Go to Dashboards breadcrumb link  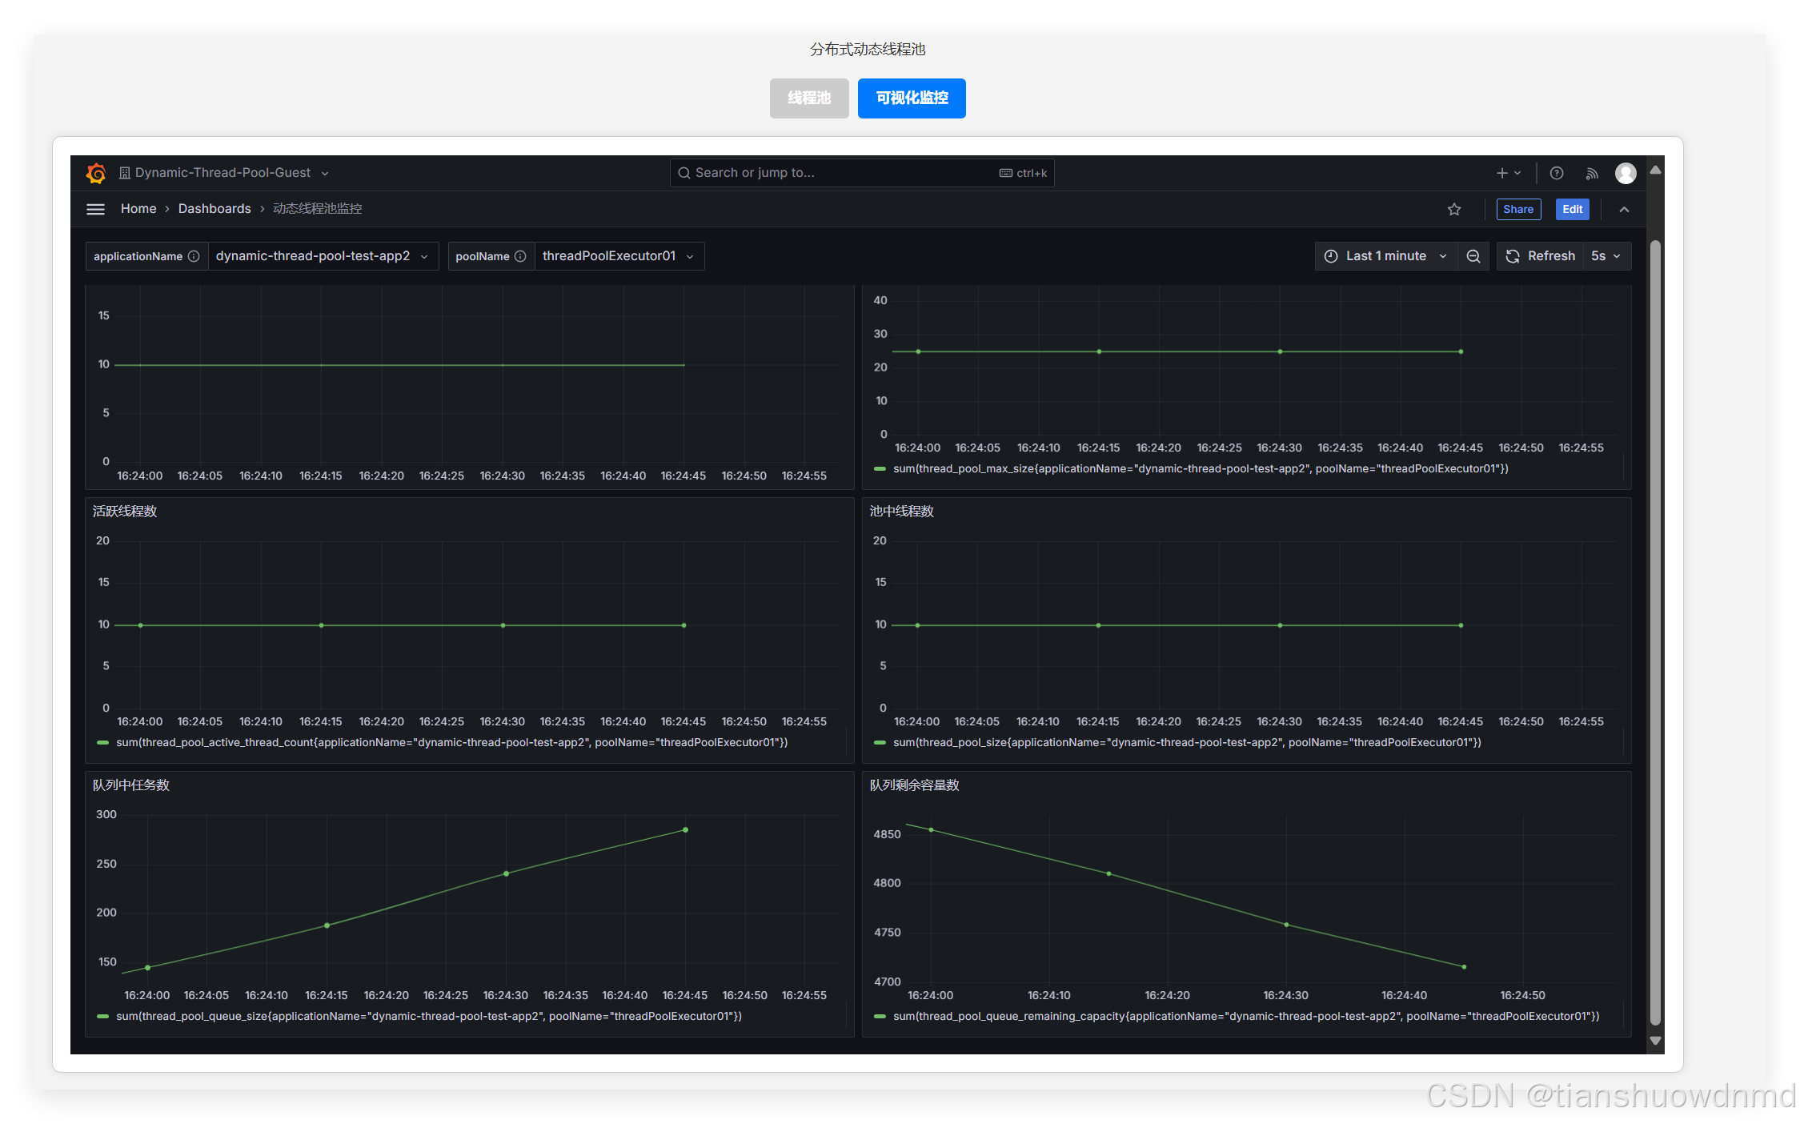point(214,209)
